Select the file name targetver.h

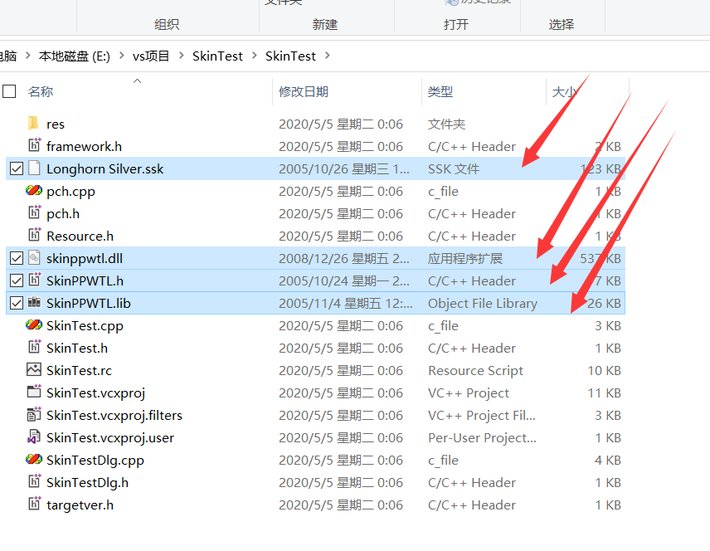coord(80,505)
